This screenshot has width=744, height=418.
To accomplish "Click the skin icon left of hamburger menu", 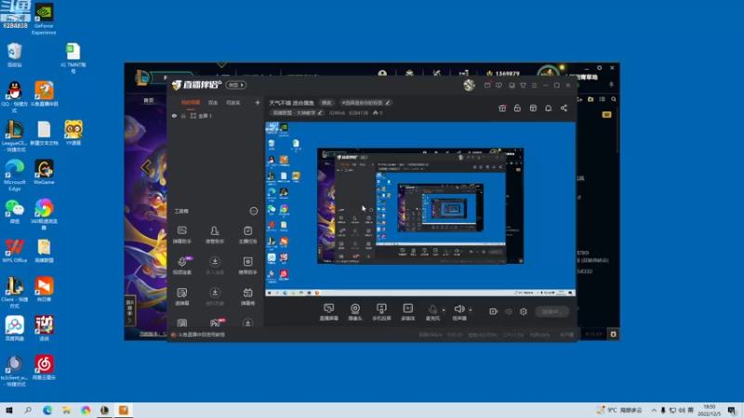I will (x=523, y=85).
